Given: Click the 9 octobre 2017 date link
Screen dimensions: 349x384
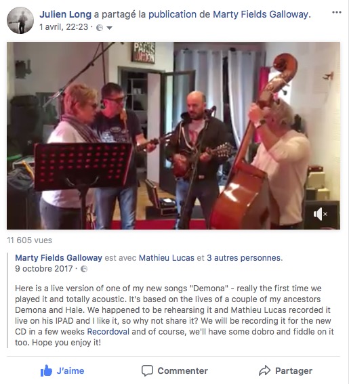Looking at the screenshot, I should (44, 269).
